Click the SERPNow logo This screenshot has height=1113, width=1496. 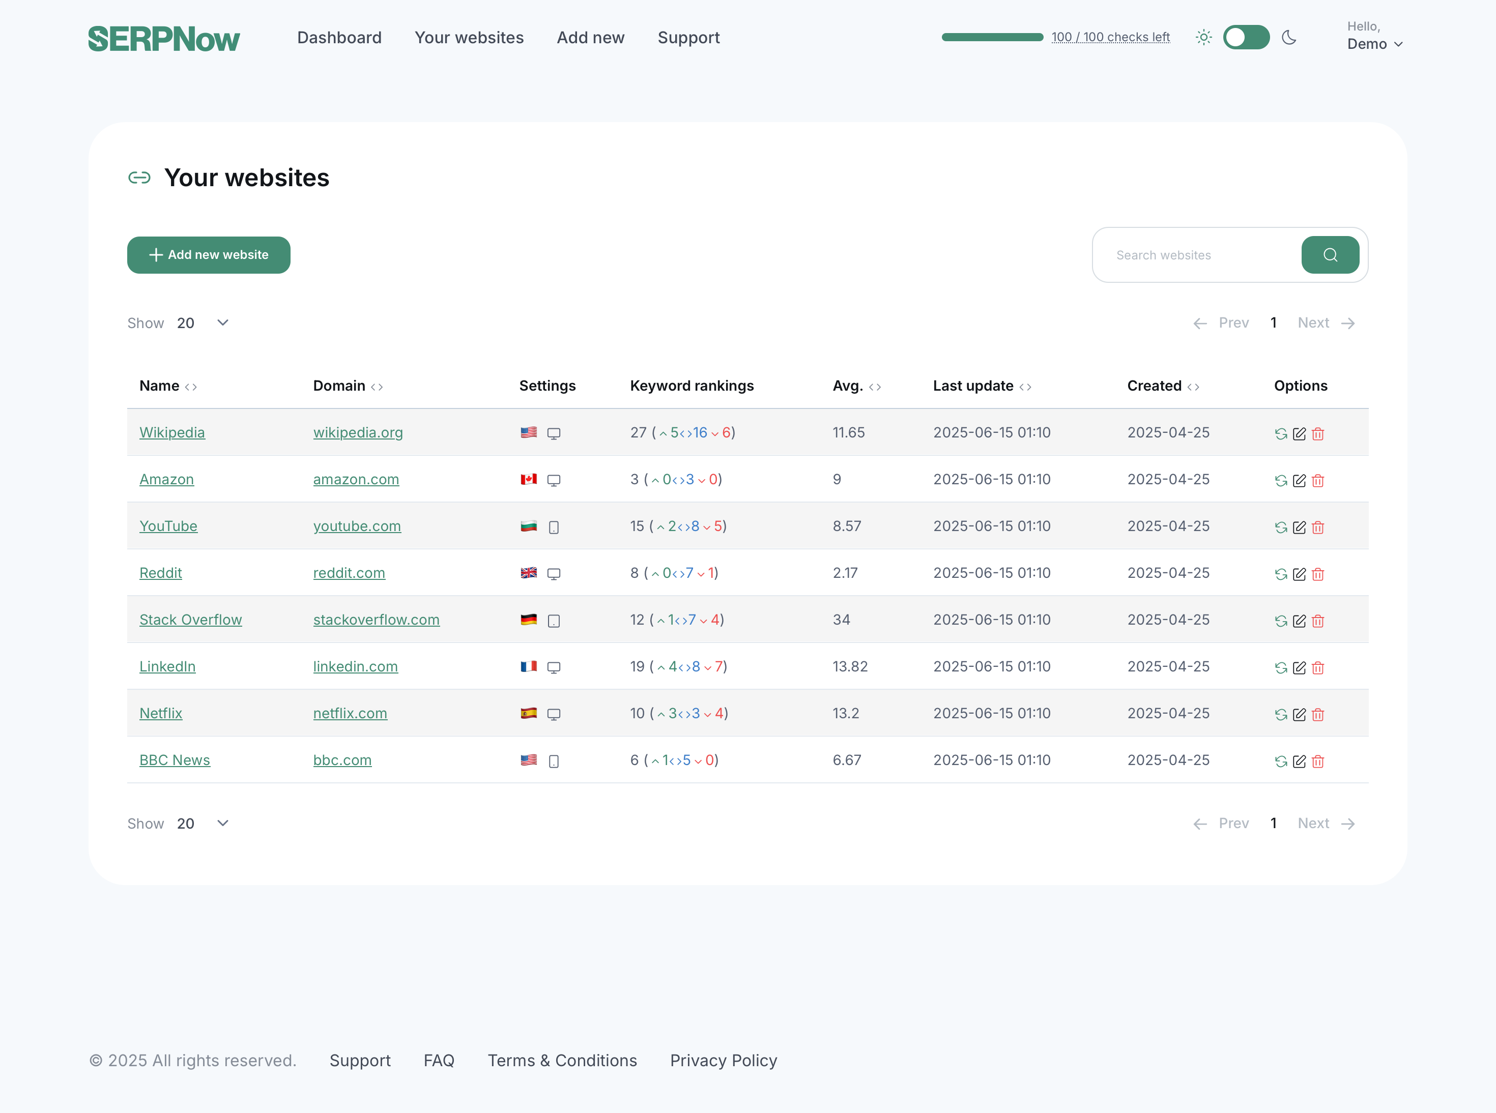coord(164,38)
